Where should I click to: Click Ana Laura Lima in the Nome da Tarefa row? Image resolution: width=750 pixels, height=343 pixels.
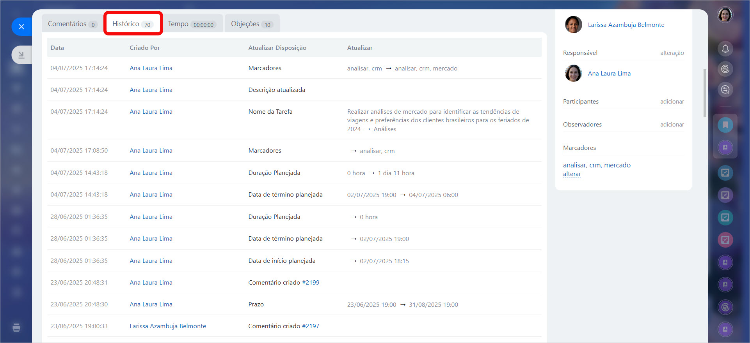151,111
